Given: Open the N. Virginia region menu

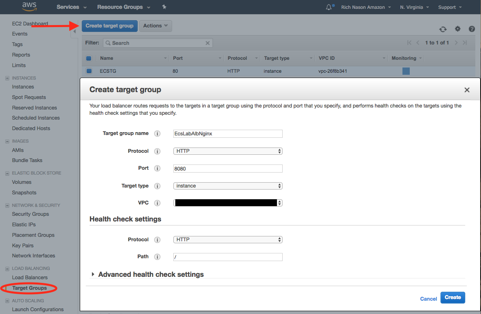Looking at the screenshot, I should (415, 7).
